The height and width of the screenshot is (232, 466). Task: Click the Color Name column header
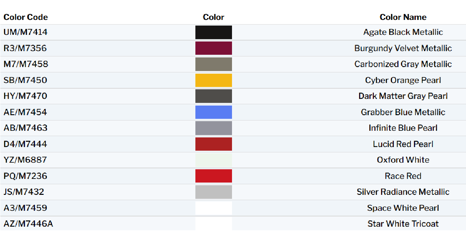coord(403,17)
